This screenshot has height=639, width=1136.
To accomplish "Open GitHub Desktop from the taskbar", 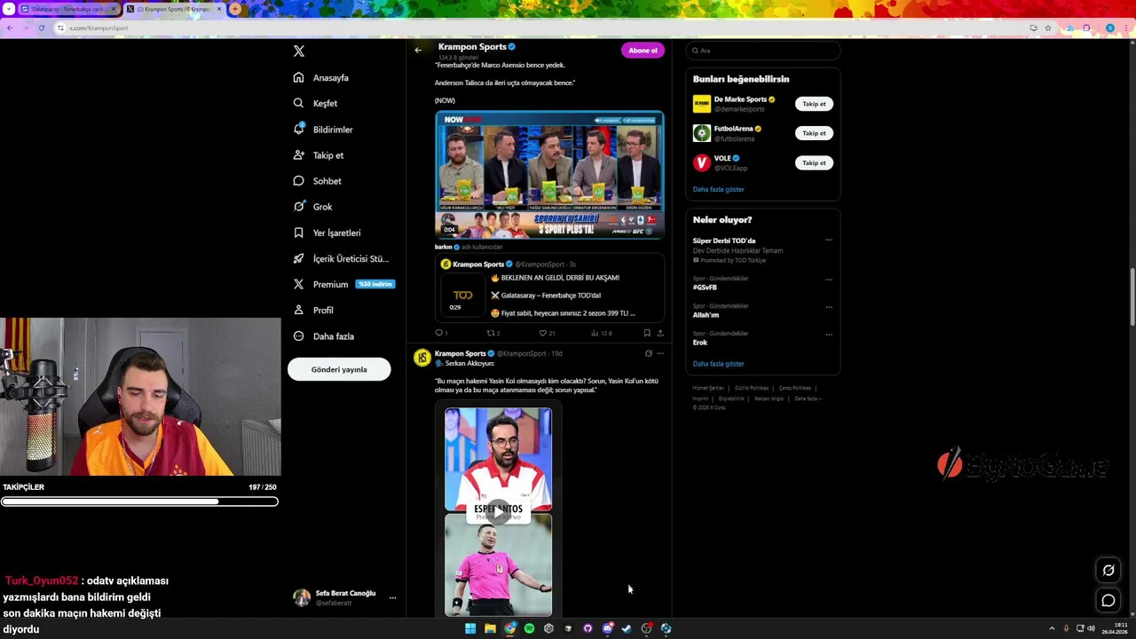I will 588,628.
